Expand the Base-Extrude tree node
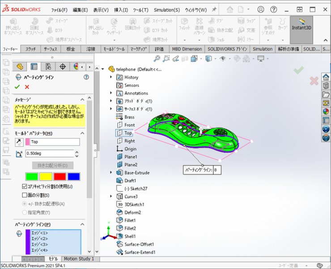 (x=111, y=173)
